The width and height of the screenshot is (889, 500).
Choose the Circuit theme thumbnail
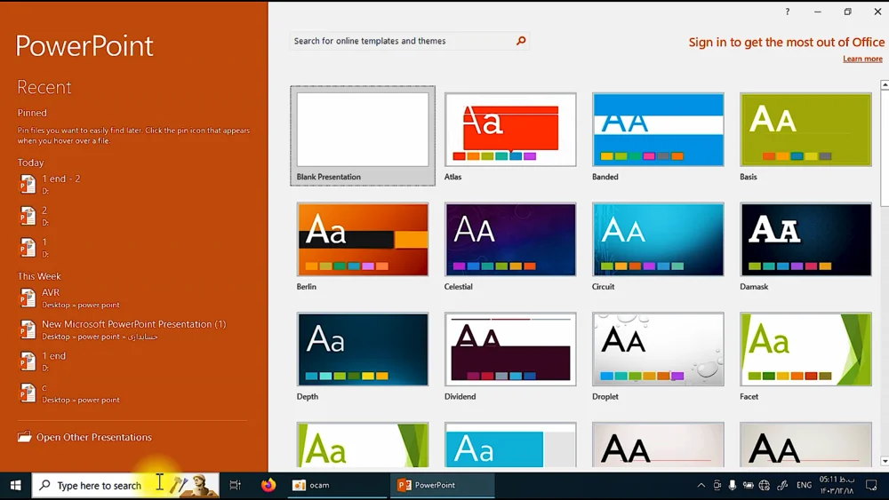coord(658,240)
